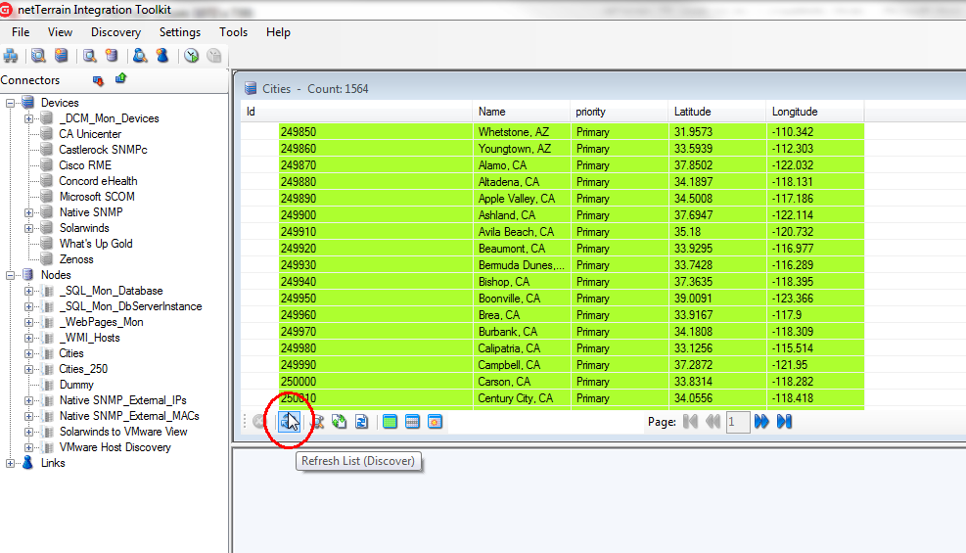Collapse the Devices connector group

11,103
